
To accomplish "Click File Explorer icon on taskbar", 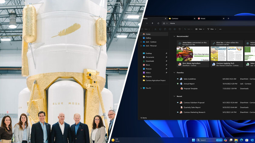I will click(236, 140).
